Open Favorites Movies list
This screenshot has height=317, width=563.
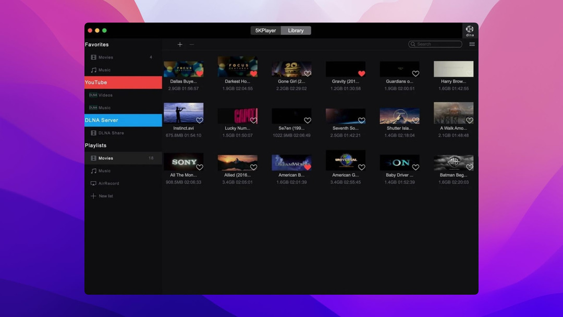pyautogui.click(x=123, y=57)
